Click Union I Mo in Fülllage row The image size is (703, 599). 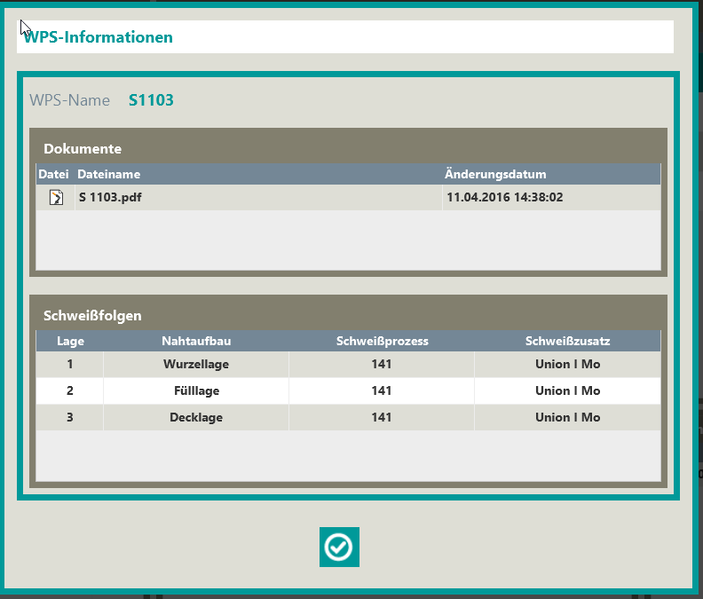coord(567,391)
